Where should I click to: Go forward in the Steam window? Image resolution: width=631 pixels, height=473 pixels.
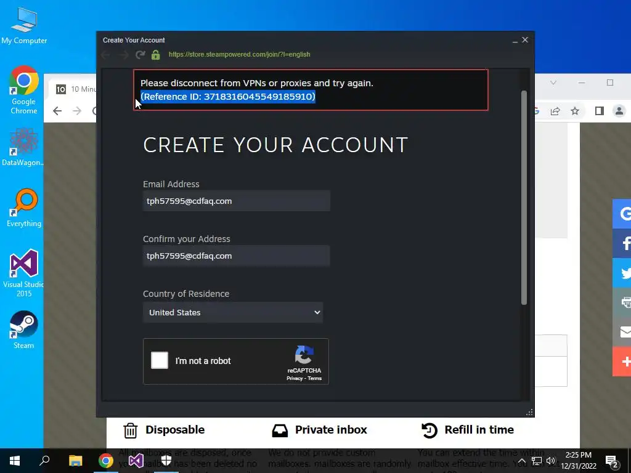click(123, 55)
